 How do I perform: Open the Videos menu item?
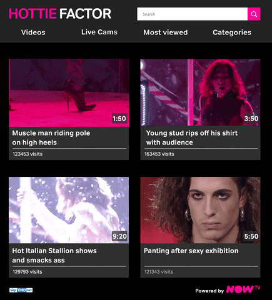33,32
